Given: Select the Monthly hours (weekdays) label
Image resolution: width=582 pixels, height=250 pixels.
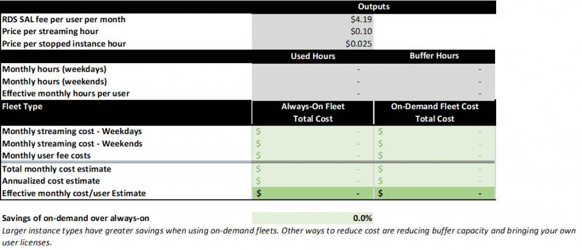Looking at the screenshot, I should click(54, 69).
